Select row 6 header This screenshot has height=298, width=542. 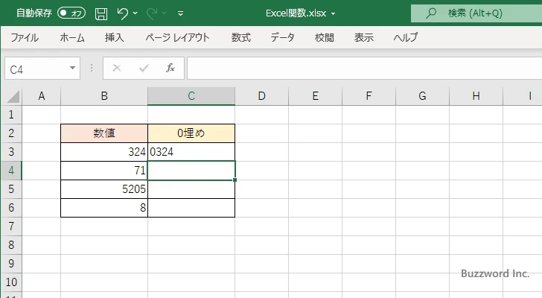point(11,208)
